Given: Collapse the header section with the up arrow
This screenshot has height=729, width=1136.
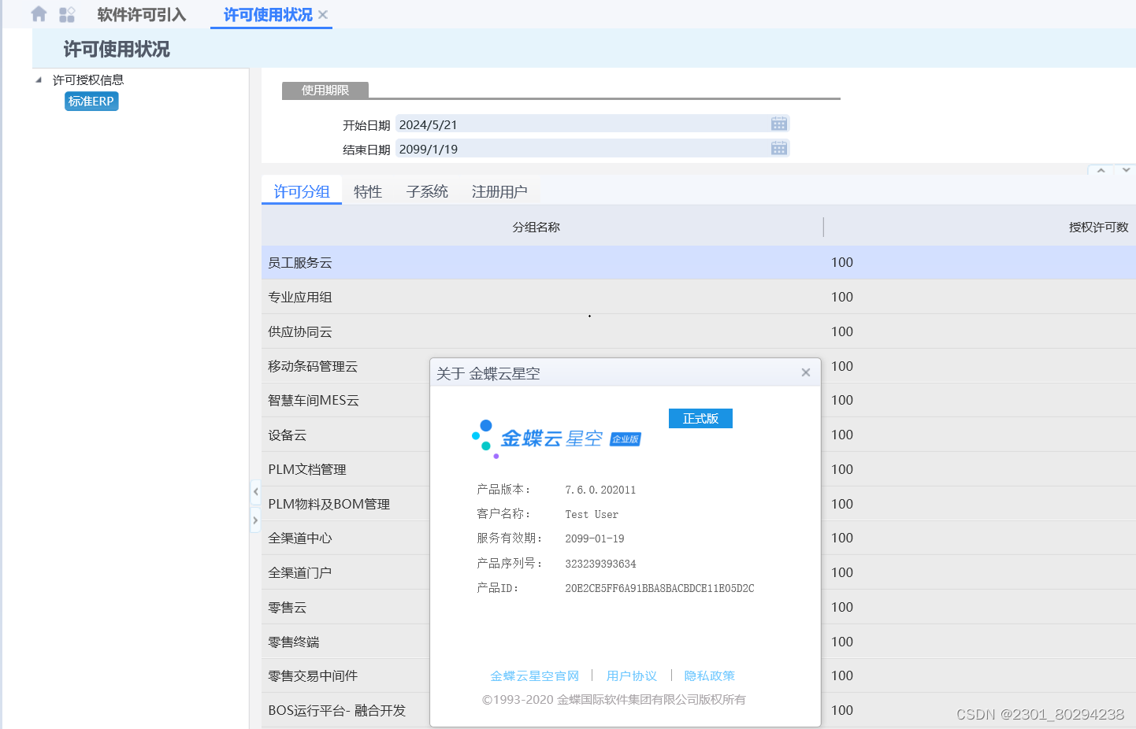Looking at the screenshot, I should [x=1101, y=170].
